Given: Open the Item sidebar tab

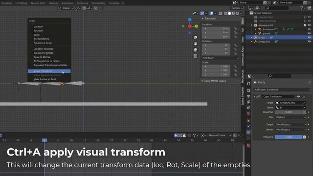Looking at the screenshot, I should pos(243,22).
